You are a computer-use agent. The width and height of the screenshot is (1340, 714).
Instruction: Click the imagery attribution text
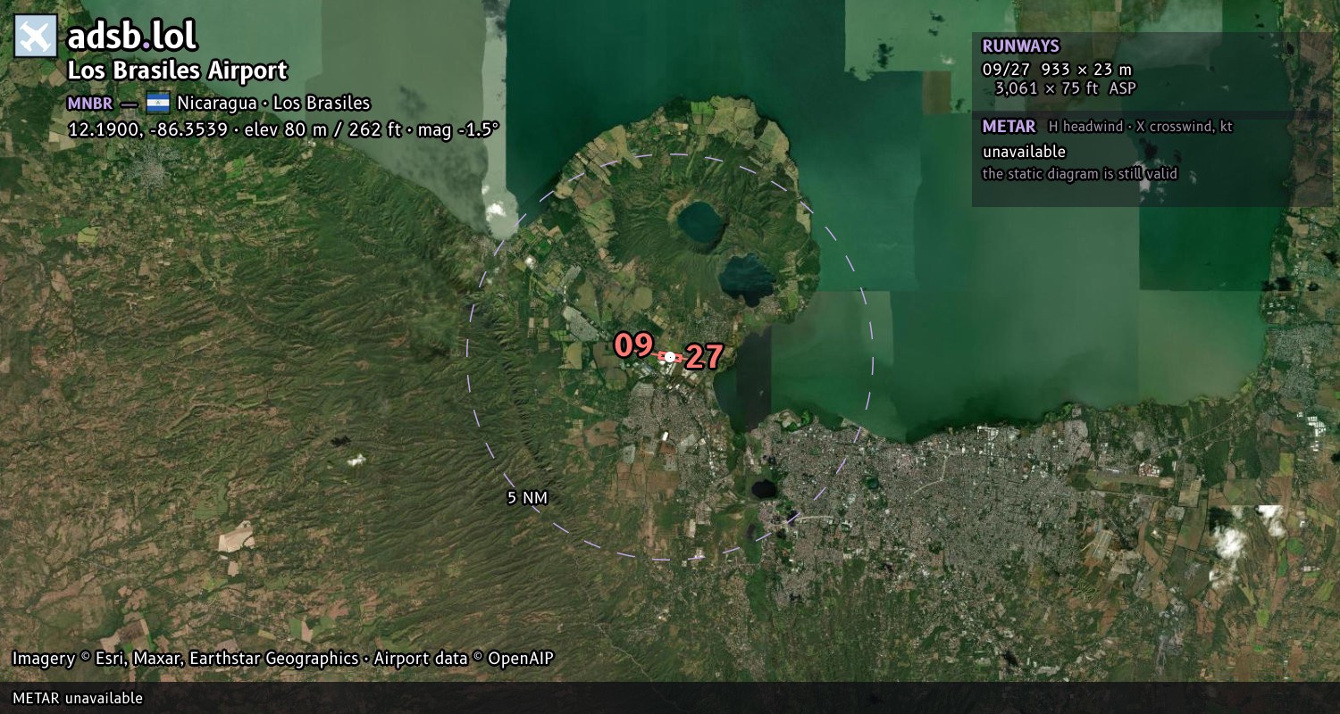click(282, 659)
